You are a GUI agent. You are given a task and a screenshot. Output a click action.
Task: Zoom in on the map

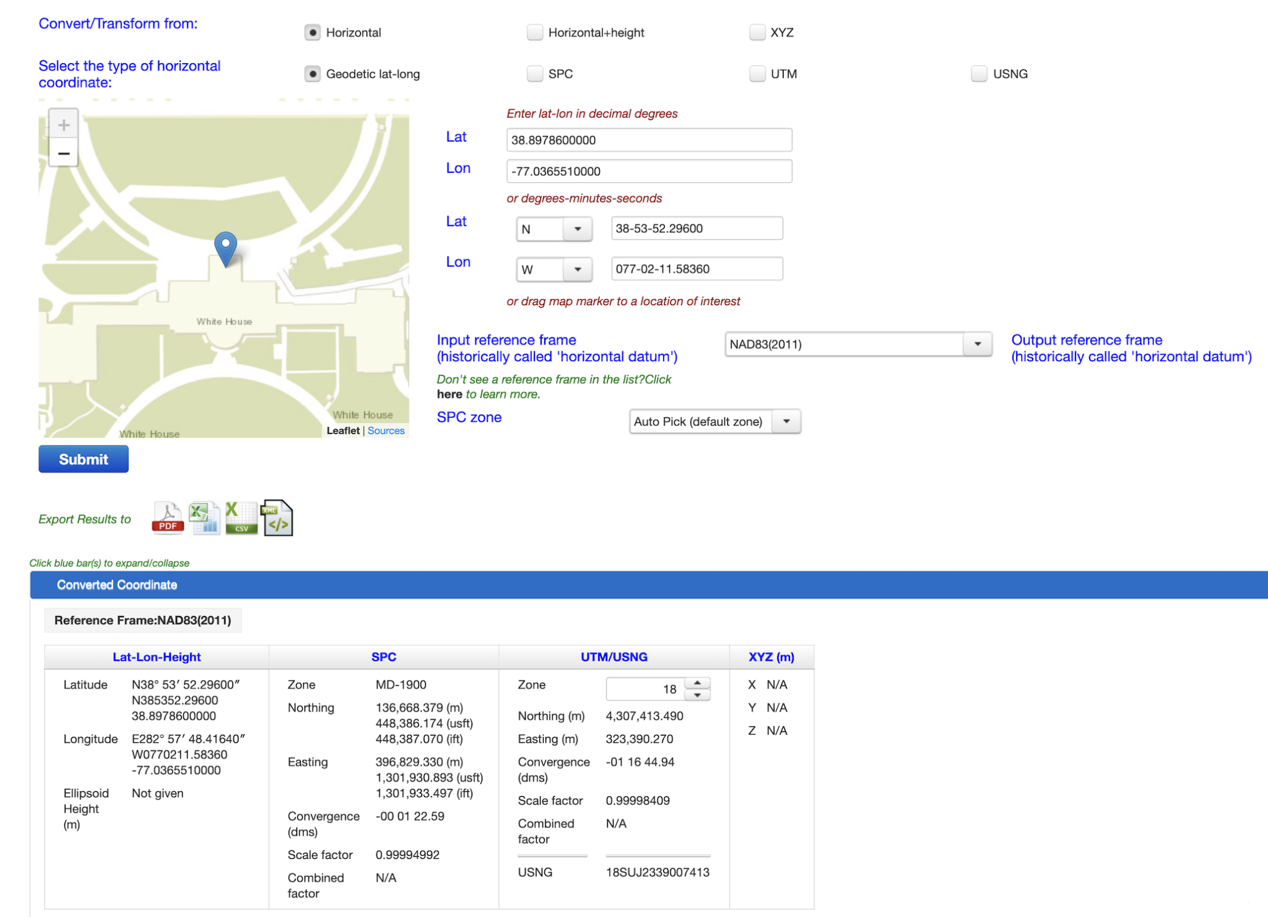pos(63,125)
